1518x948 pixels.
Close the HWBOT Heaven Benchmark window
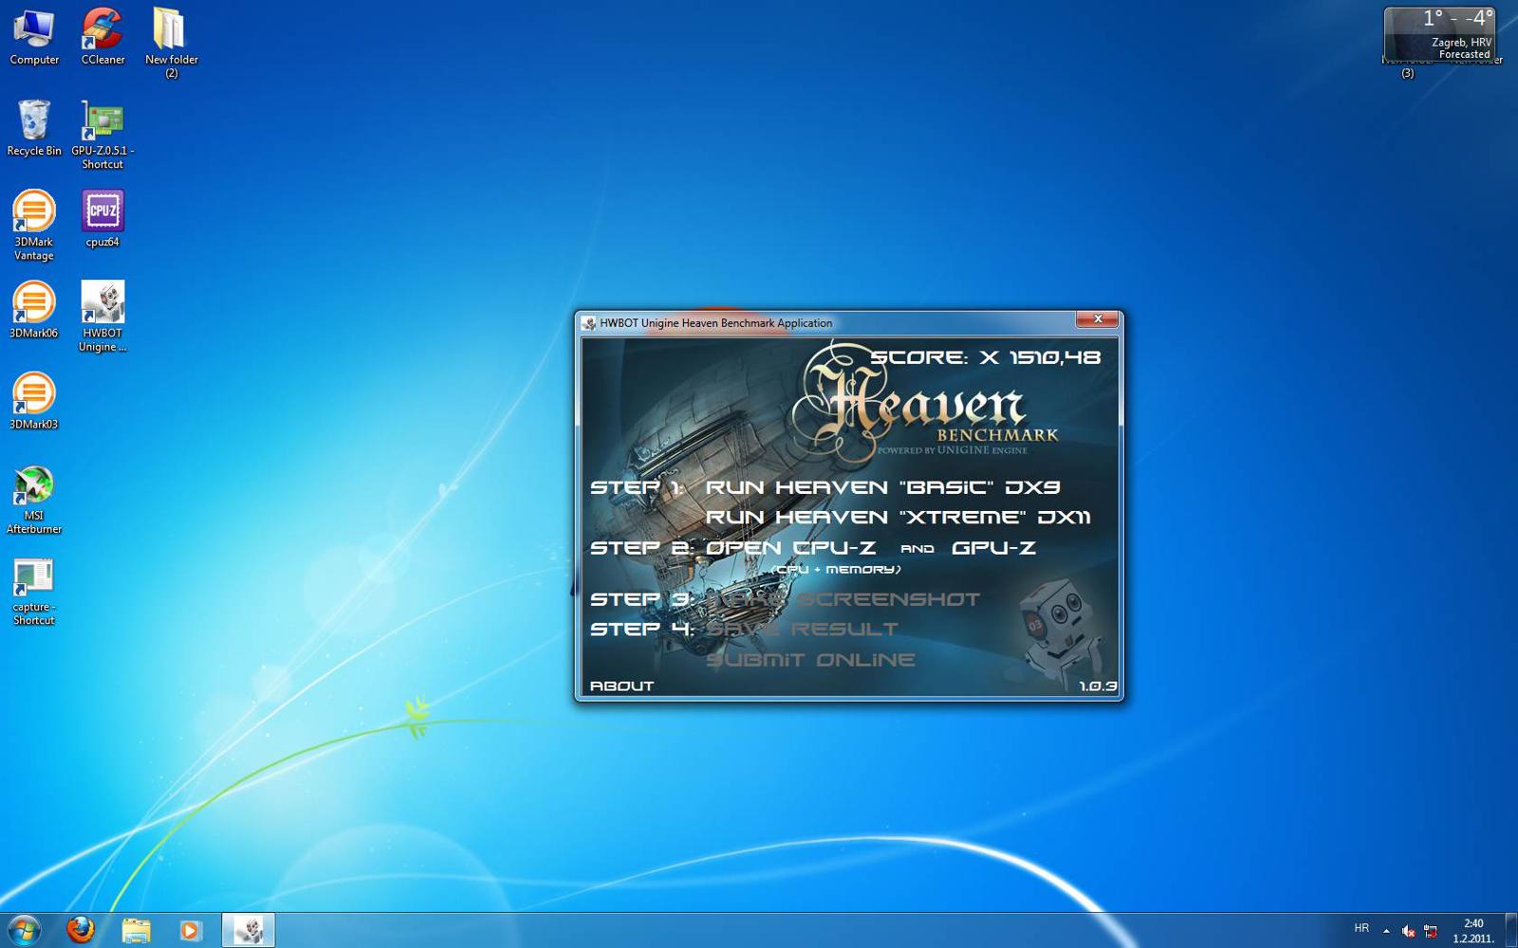click(x=1097, y=319)
